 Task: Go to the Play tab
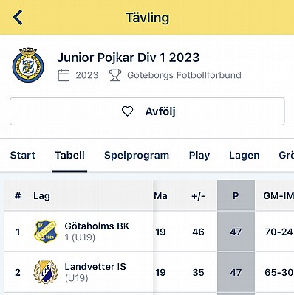tap(199, 156)
